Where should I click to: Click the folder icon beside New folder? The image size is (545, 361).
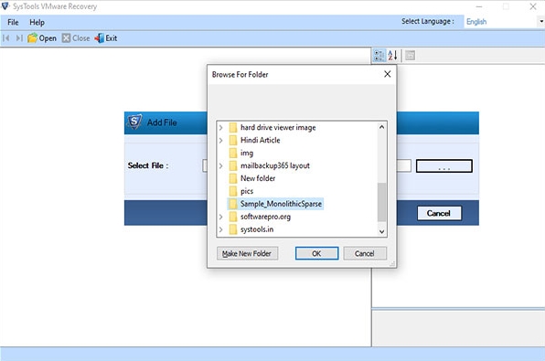tap(233, 178)
